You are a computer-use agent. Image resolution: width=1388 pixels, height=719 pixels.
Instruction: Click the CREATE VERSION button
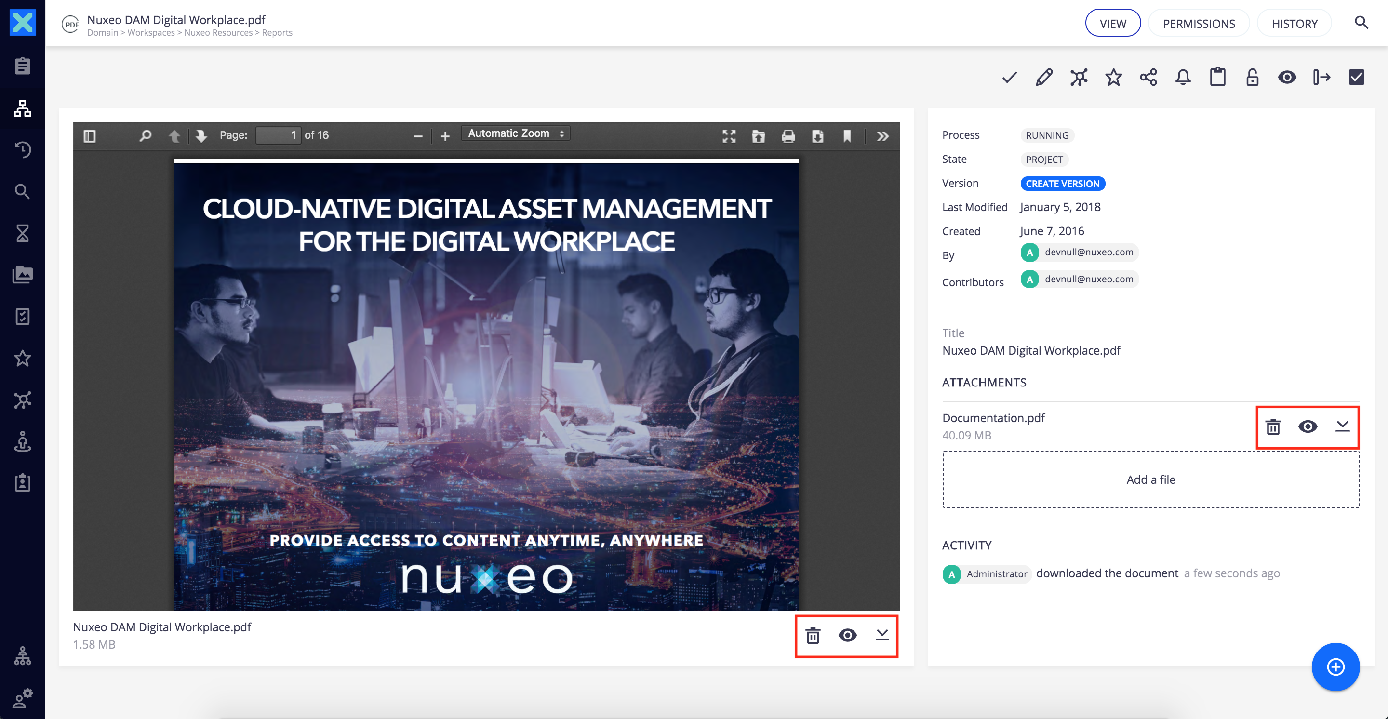pos(1063,184)
